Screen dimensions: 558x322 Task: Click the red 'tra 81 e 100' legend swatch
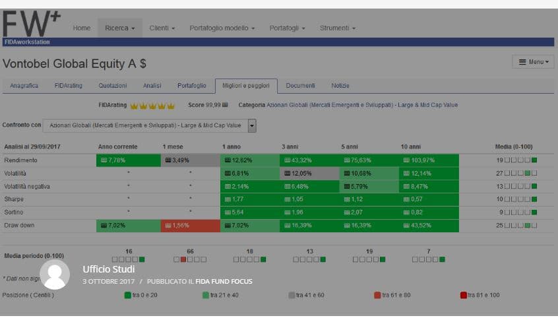[x=463, y=295]
